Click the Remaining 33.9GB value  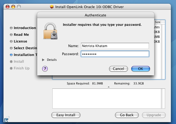click(138, 83)
